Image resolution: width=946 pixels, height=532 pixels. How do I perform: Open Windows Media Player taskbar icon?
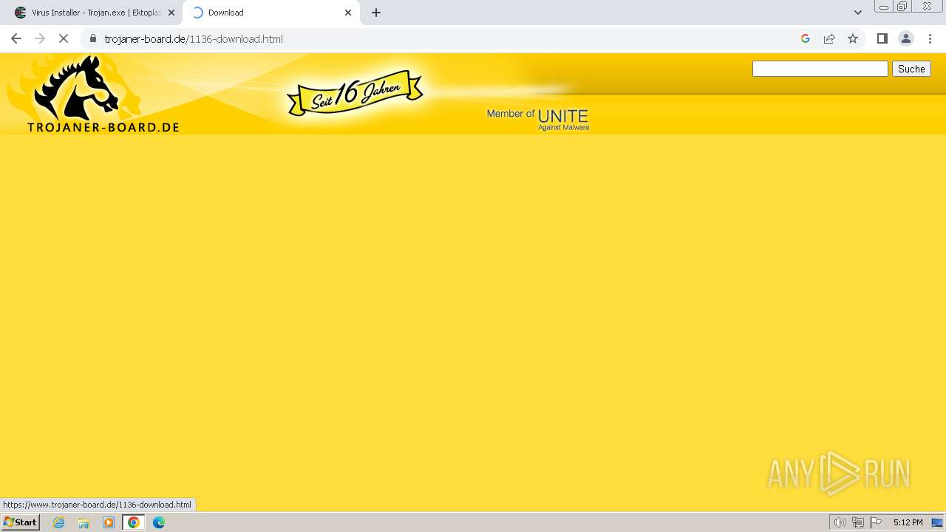[109, 522]
